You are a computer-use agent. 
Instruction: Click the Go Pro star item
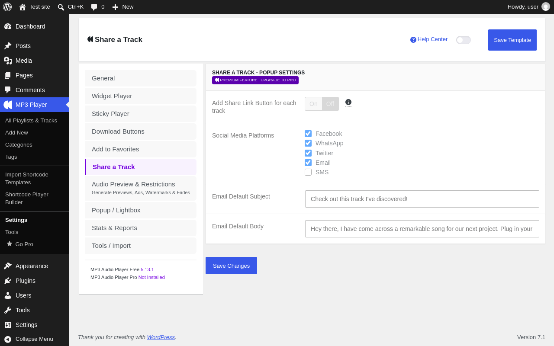20,244
